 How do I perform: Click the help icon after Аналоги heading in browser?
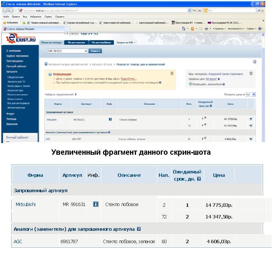[x=109, y=132]
